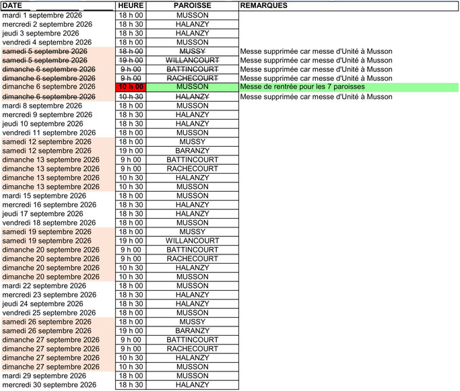Select the date mercredi 23 septembre 2026
Screen dimensions: 460x391
click(x=49, y=295)
